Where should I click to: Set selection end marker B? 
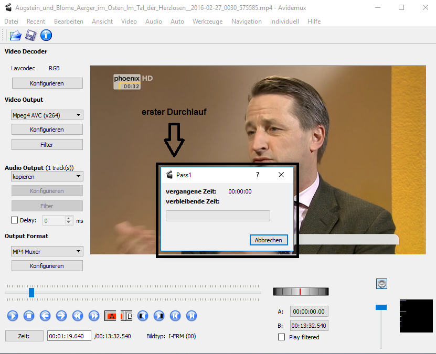coord(126,316)
